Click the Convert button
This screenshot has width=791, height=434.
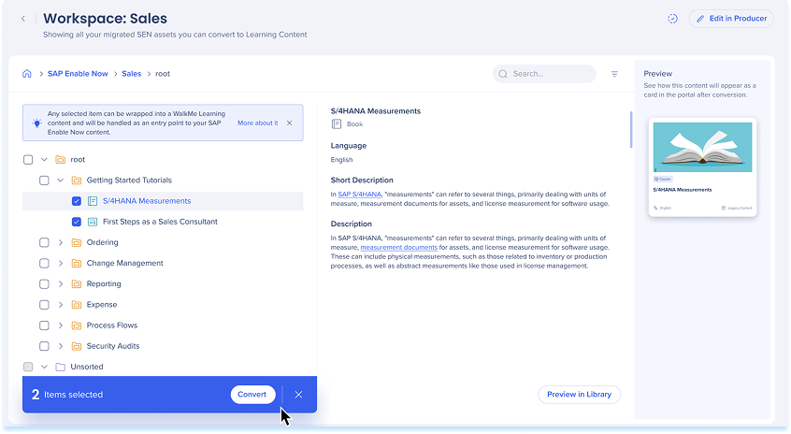(252, 395)
